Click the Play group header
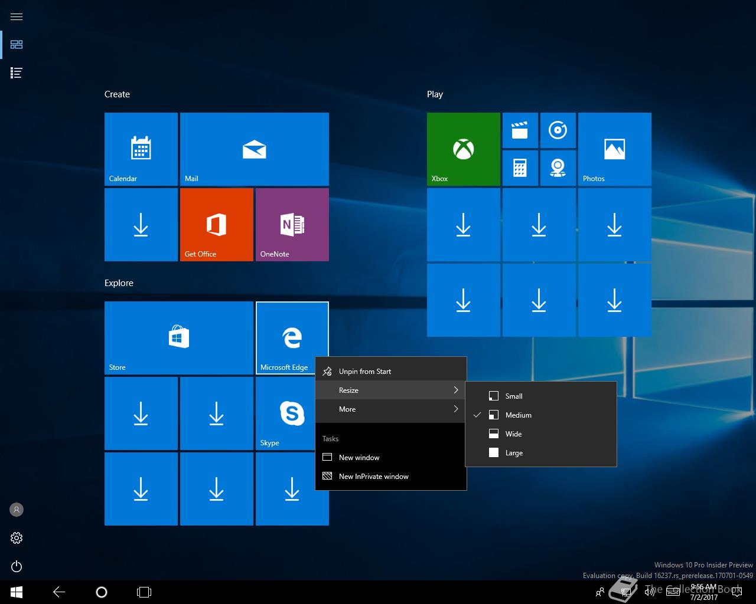 (x=435, y=94)
